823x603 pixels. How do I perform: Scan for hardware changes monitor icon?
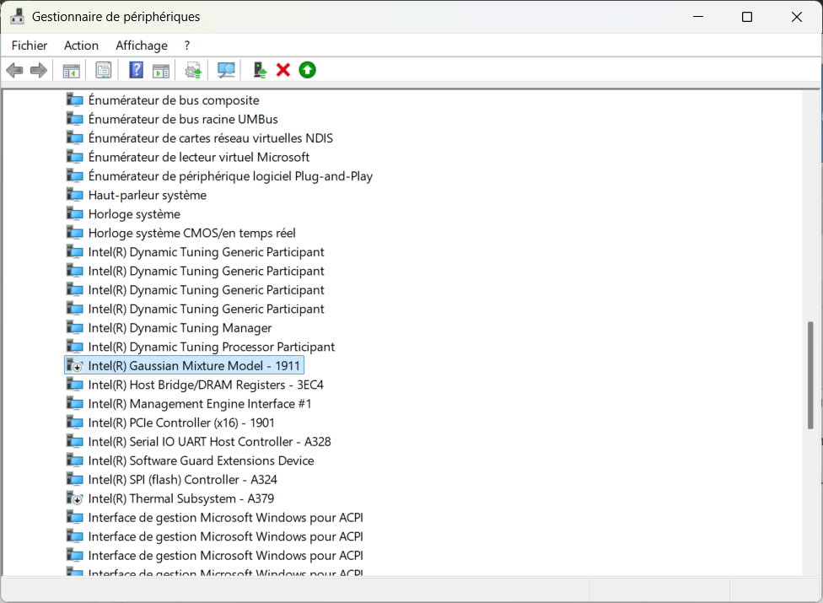point(226,70)
